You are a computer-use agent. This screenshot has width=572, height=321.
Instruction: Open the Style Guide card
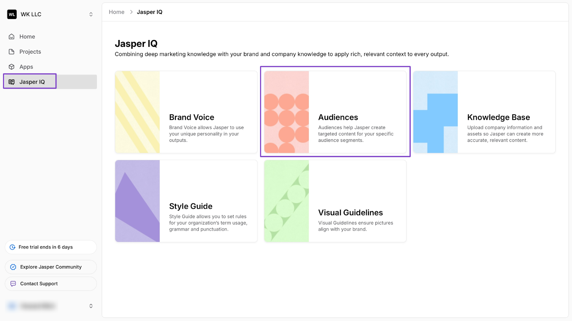point(186,201)
